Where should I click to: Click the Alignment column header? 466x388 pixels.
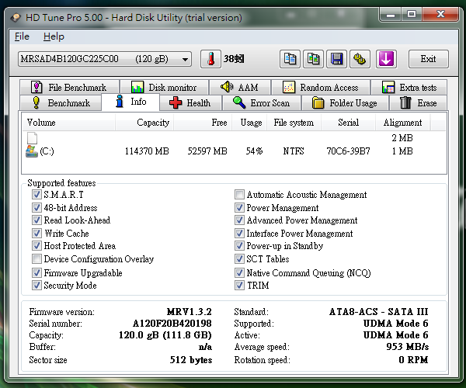pos(402,123)
